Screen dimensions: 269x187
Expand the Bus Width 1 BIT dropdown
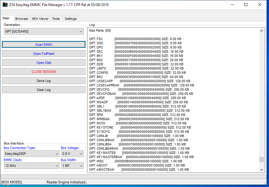pyautogui.click(x=72, y=166)
